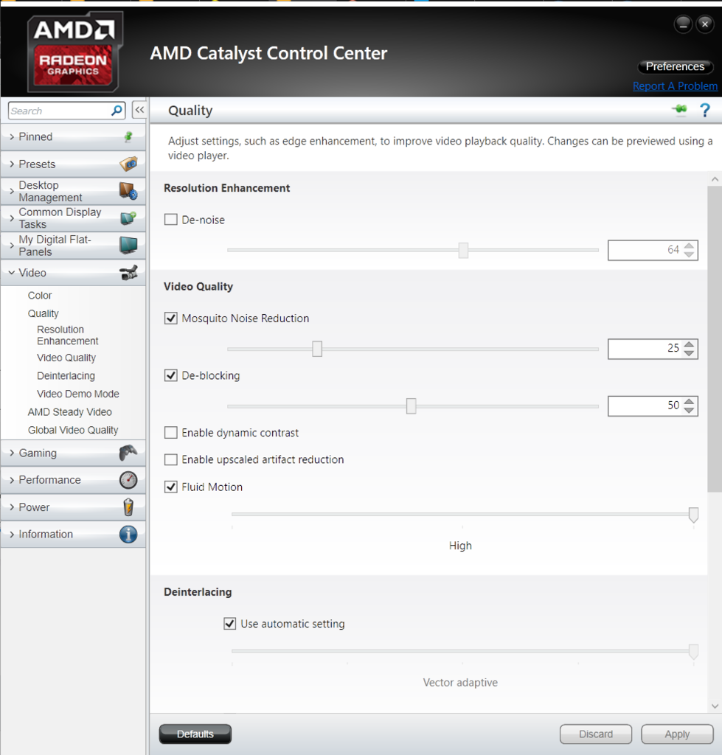Click the search magnifier icon
The image size is (722, 755).
(116, 111)
